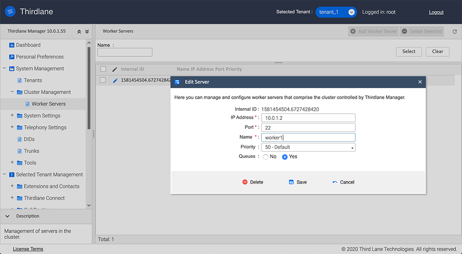Click the Extensions and Contacts folder icon
Viewport: 462px width, 254px height.
point(19,187)
